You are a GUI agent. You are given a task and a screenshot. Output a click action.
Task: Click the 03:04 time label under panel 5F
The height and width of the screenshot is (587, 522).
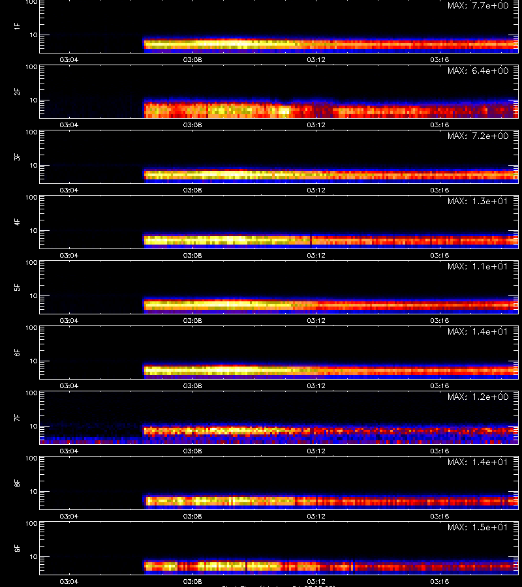pyautogui.click(x=69, y=320)
